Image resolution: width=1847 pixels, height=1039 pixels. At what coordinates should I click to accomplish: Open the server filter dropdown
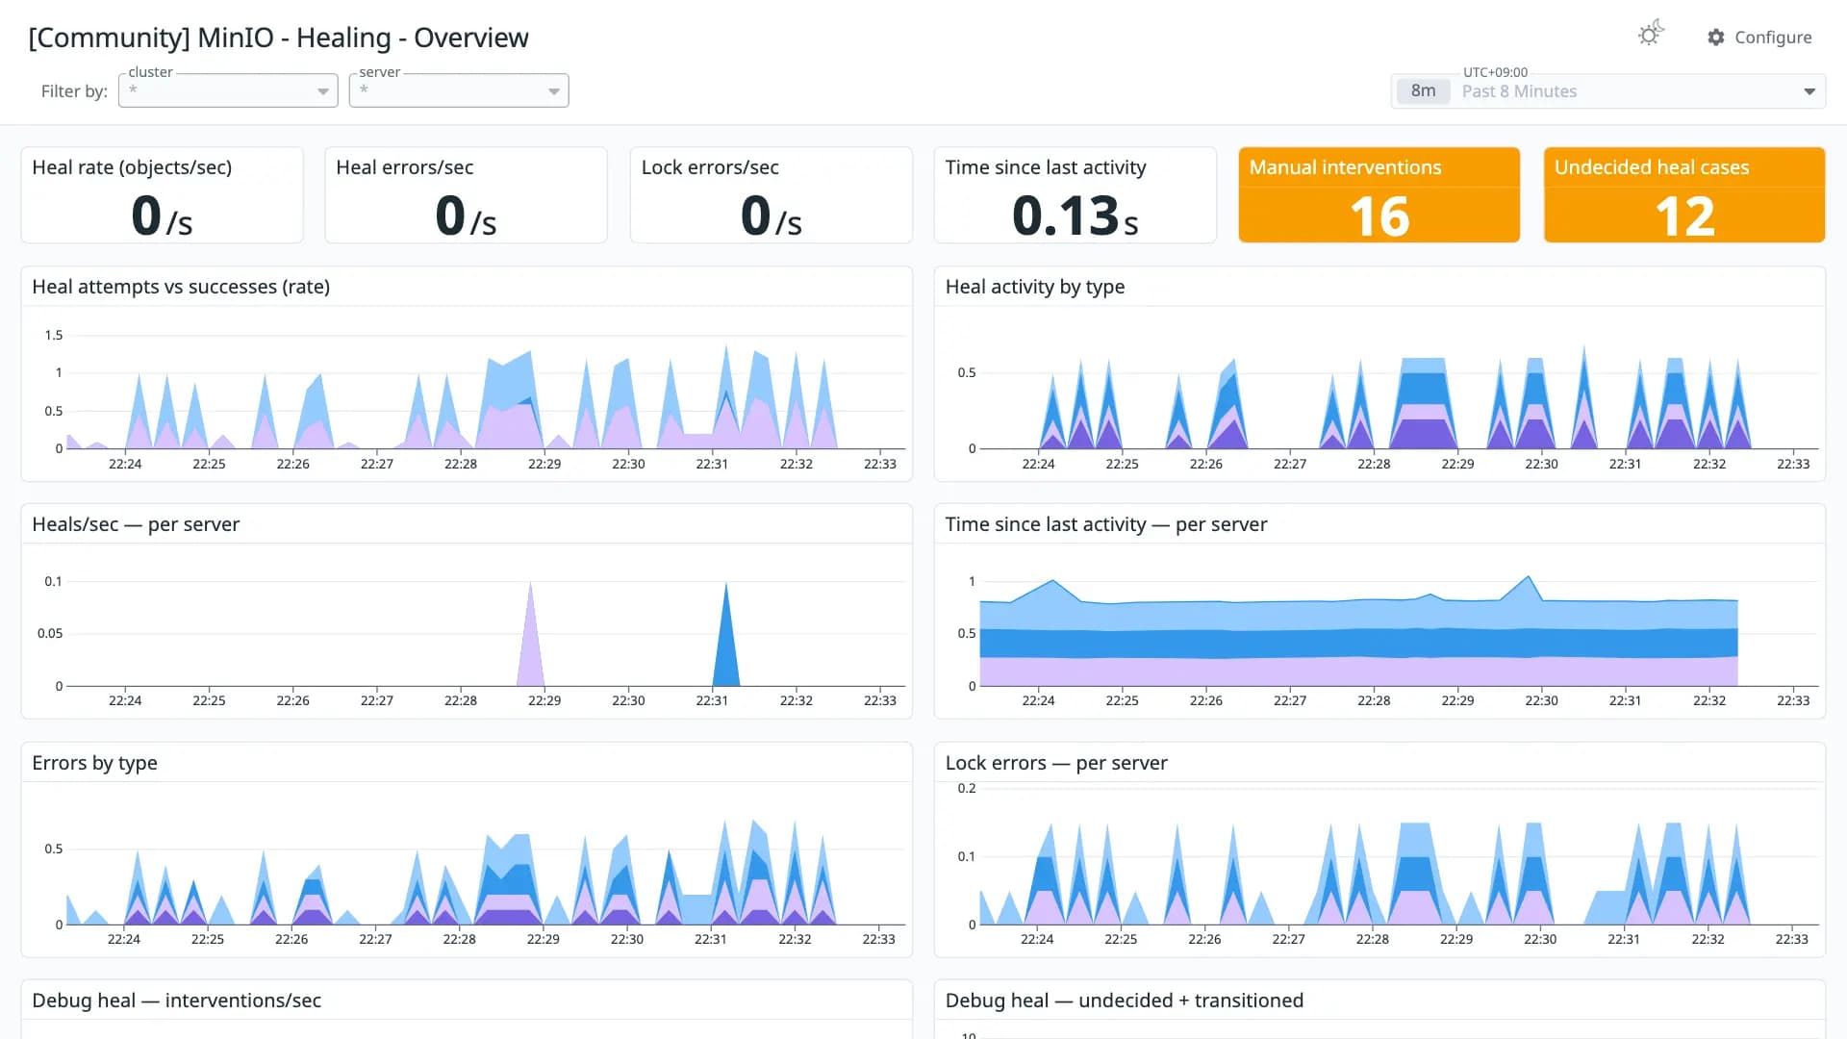pos(459,90)
